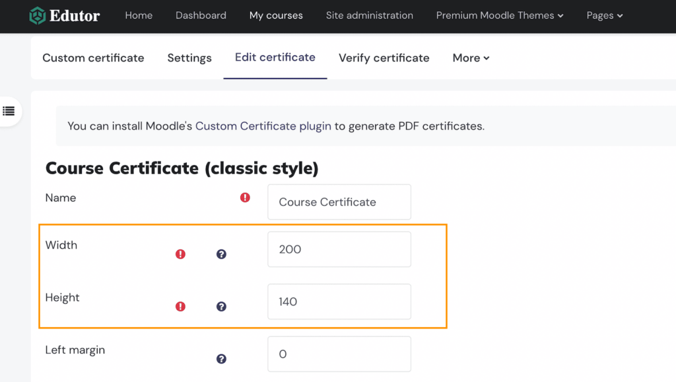Open help for the Height field

(221, 306)
